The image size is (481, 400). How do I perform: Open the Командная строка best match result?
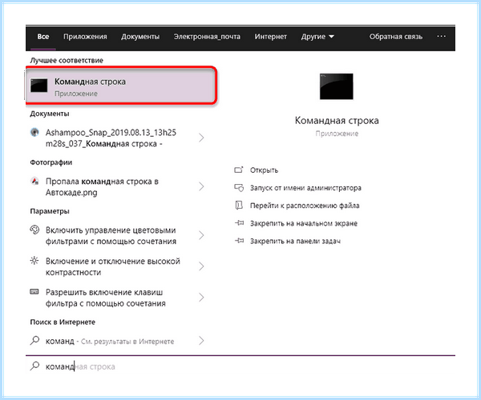click(x=121, y=86)
